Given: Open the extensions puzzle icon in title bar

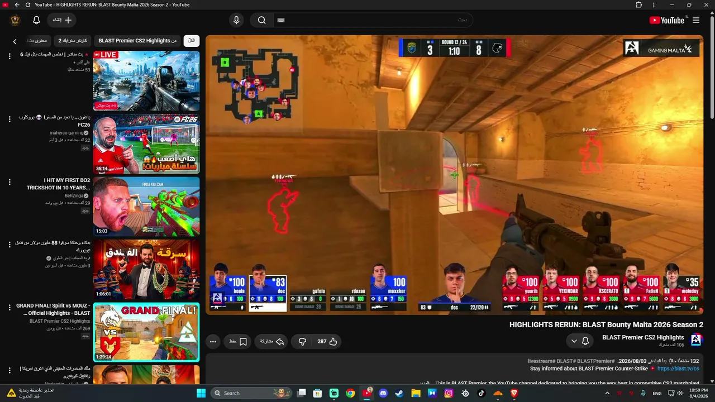Looking at the screenshot, I should 639,5.
